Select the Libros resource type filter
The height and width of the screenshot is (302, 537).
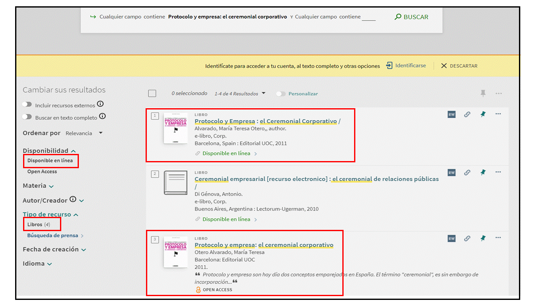(x=35, y=224)
